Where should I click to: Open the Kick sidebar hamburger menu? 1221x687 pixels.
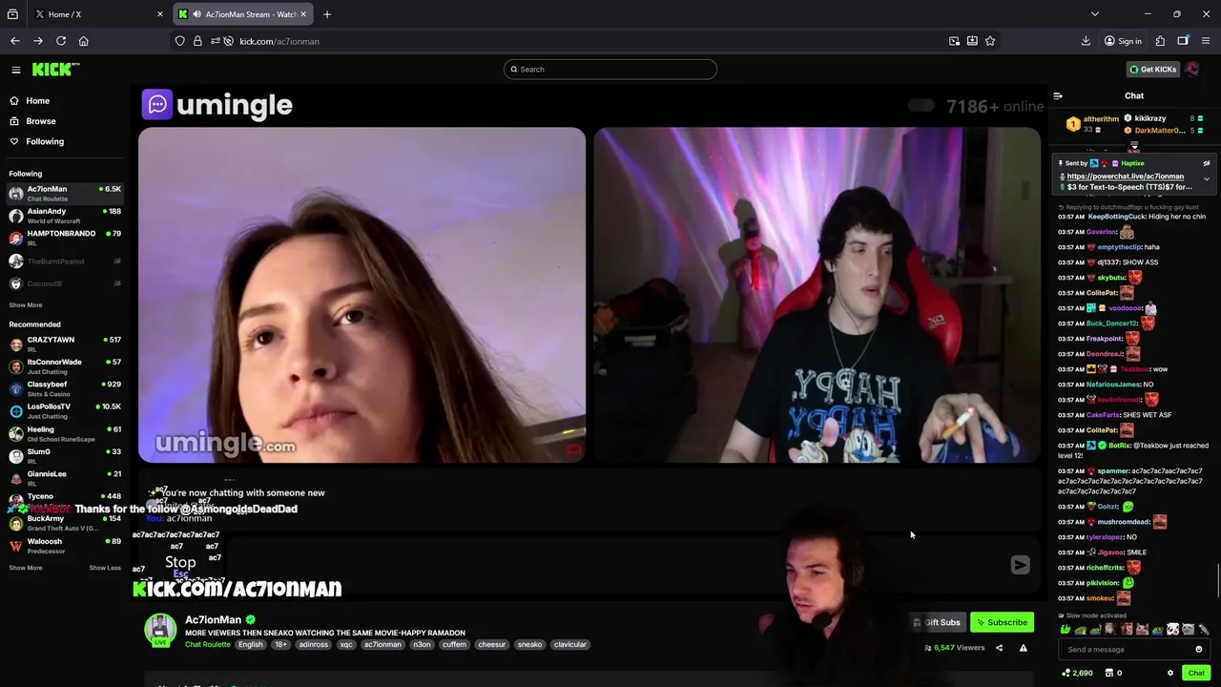point(16,70)
